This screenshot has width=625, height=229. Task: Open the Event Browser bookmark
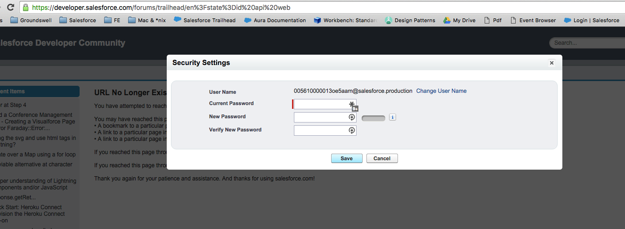point(533,20)
